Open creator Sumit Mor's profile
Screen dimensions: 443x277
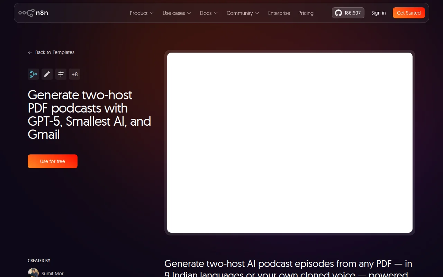(x=53, y=274)
